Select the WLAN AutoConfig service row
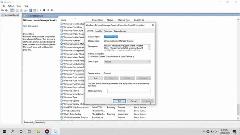240x135 pixels. click(103, 114)
